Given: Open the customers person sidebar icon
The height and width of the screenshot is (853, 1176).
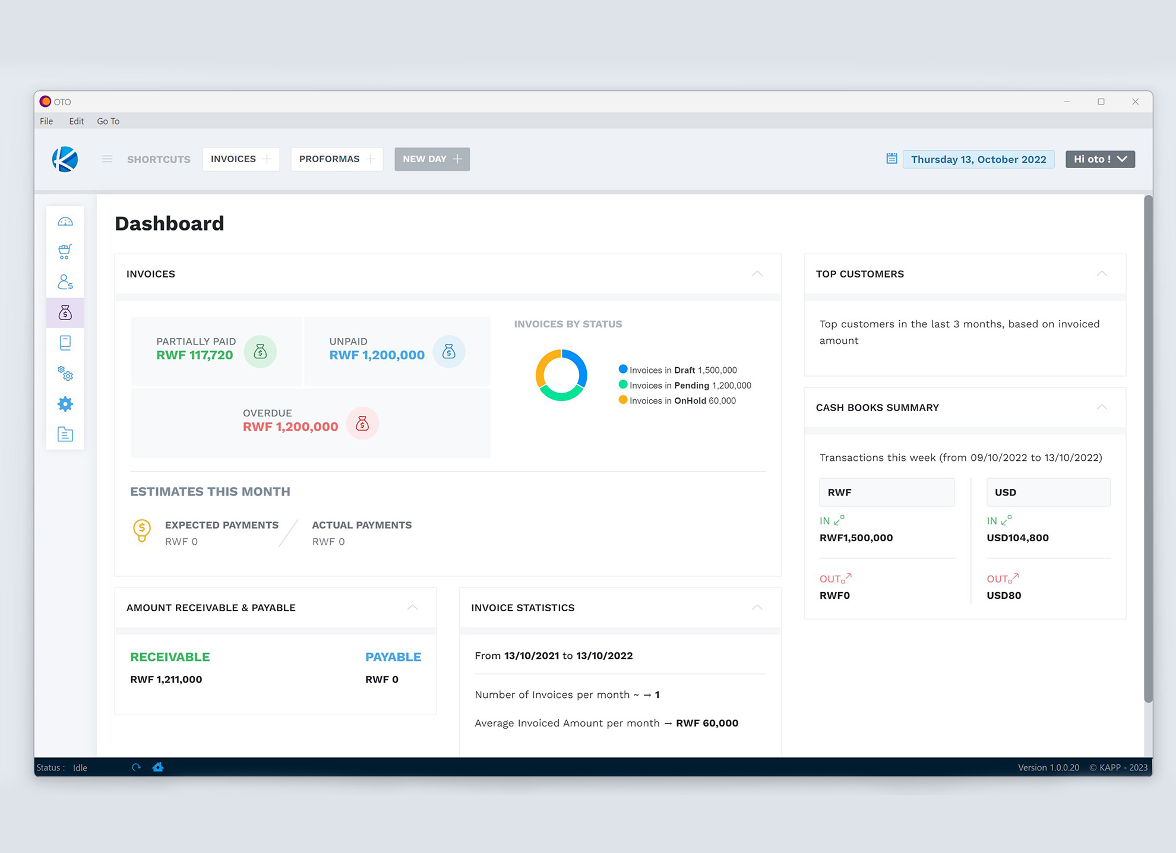Looking at the screenshot, I should 65,282.
